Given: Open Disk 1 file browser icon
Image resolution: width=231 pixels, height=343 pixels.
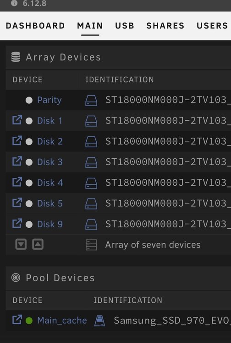Looking at the screenshot, I should (x=17, y=120).
